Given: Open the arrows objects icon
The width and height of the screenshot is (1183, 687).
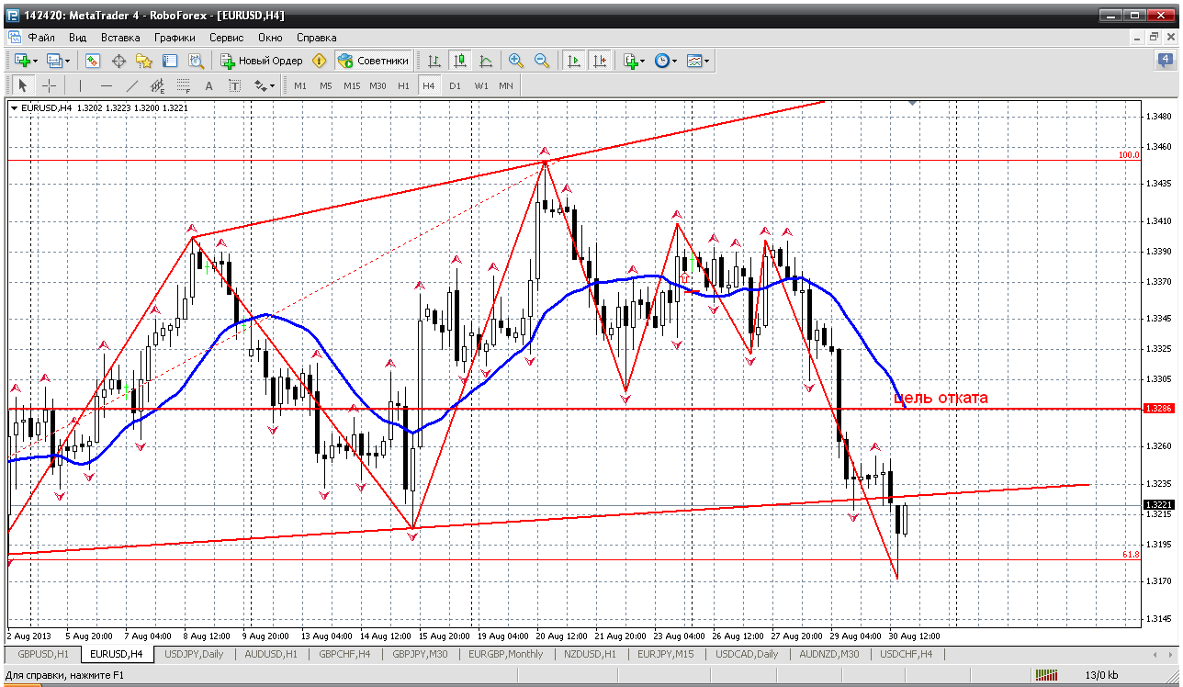Looking at the screenshot, I should pyautogui.click(x=260, y=85).
